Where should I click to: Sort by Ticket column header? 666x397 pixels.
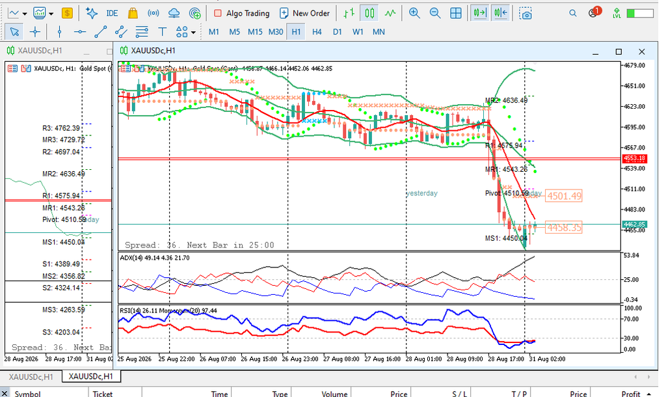(115, 394)
